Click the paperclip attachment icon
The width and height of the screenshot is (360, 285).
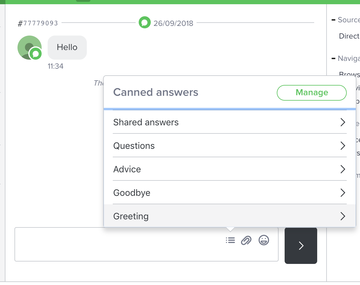246,240
